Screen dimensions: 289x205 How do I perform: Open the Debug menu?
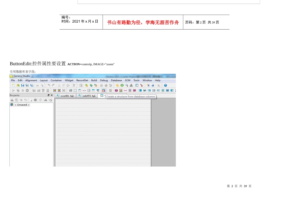tap(104, 81)
